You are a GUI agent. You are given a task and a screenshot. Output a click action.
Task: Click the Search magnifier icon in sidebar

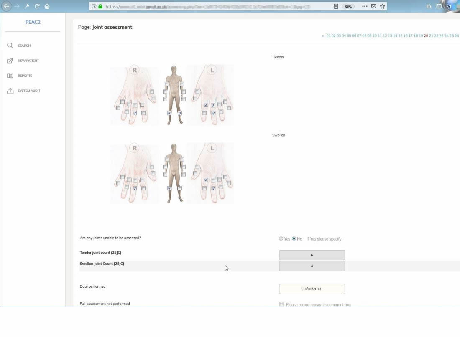click(x=10, y=46)
